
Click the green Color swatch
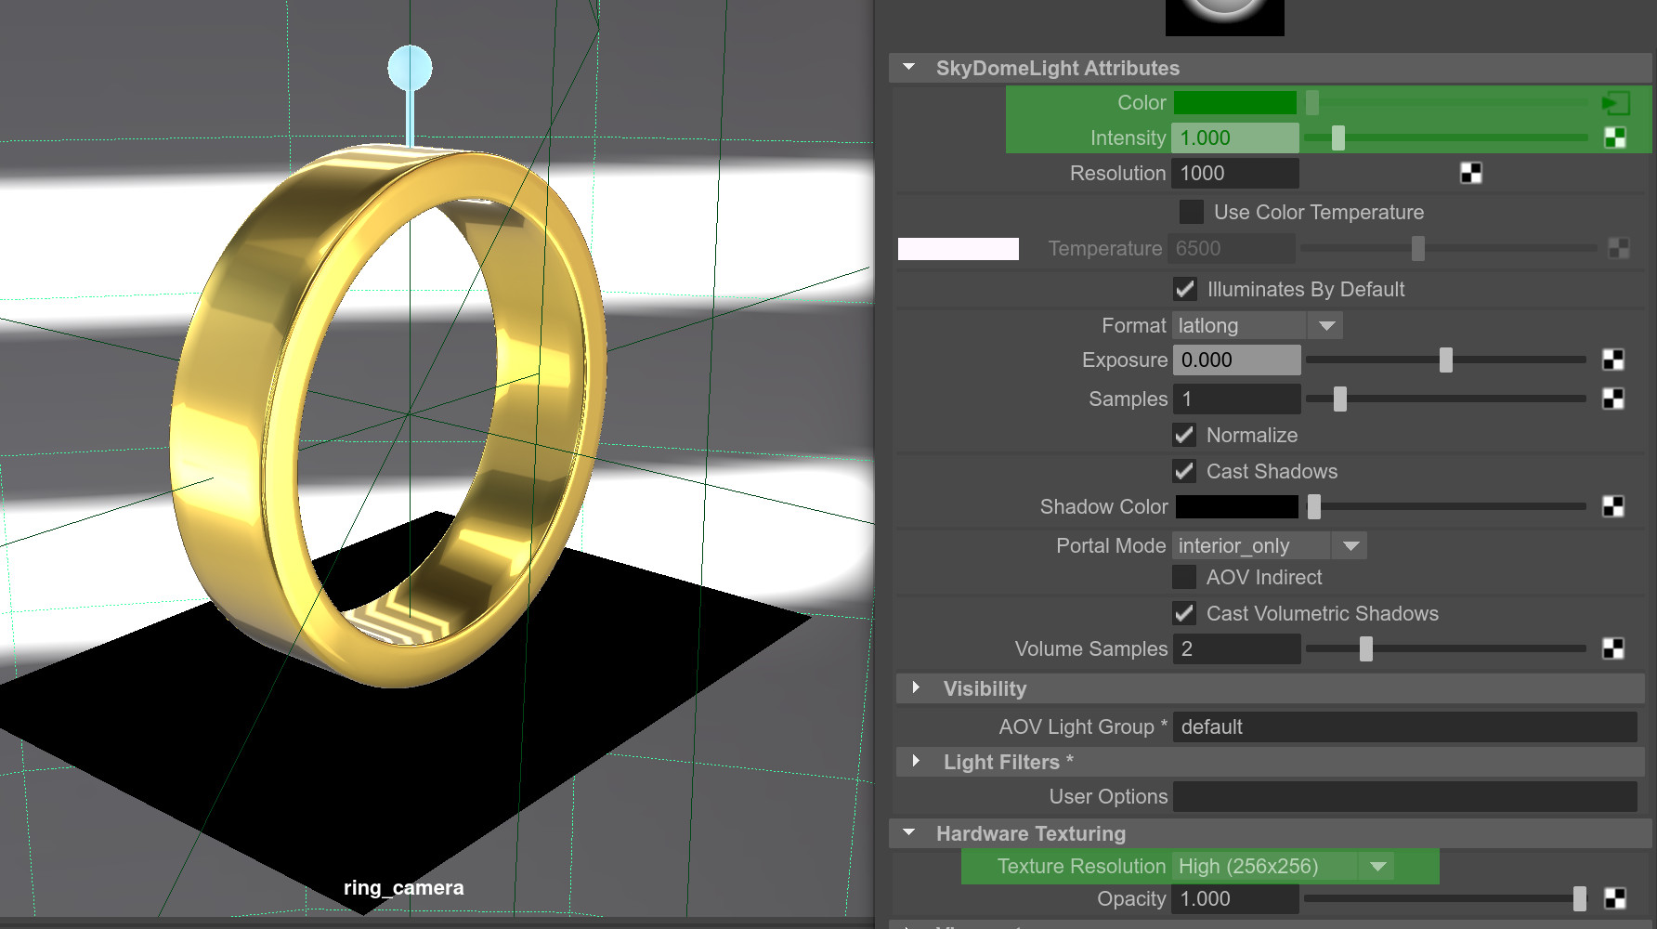click(1234, 103)
